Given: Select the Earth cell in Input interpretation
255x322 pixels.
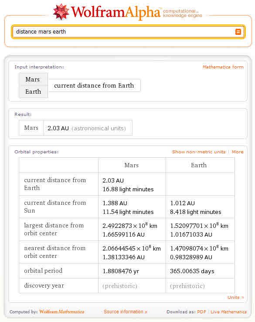Looking at the screenshot, I should pyautogui.click(x=33, y=92).
